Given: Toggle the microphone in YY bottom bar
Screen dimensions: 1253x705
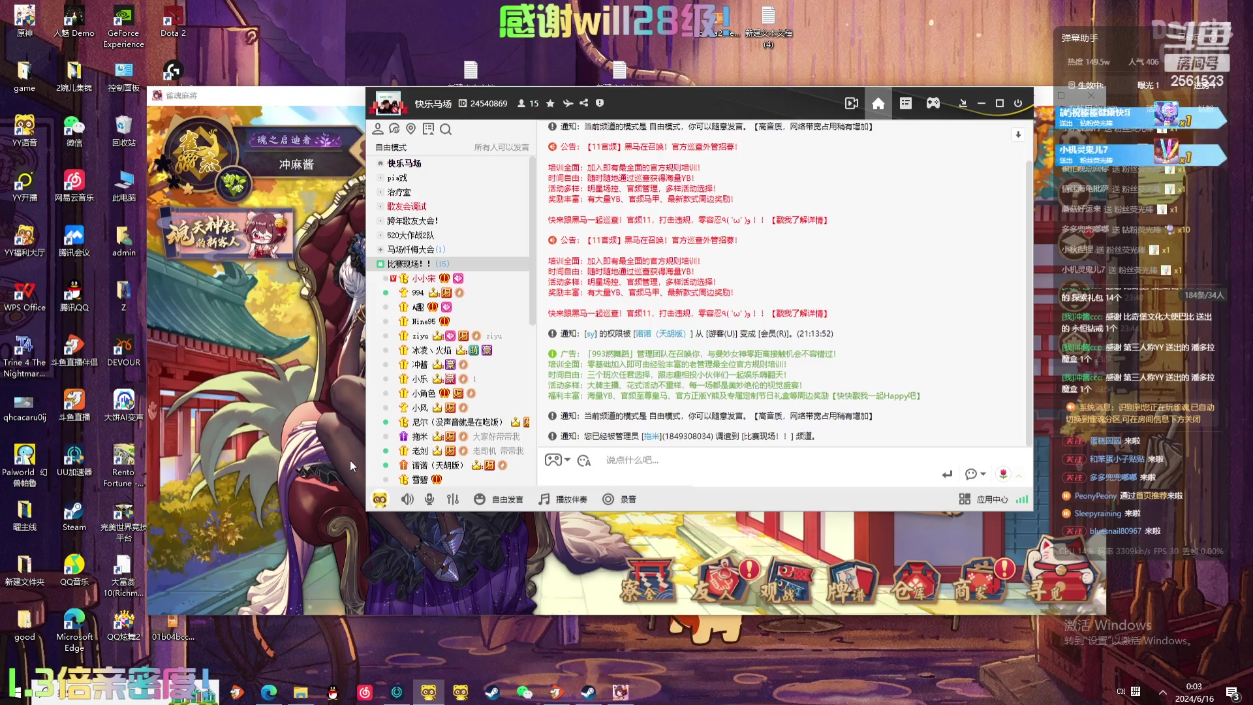Looking at the screenshot, I should [429, 499].
